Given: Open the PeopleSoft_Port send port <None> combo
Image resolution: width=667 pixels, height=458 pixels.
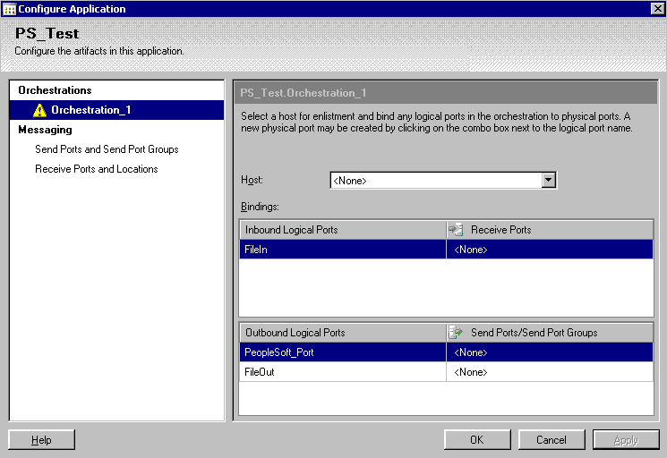Looking at the screenshot, I should click(549, 352).
